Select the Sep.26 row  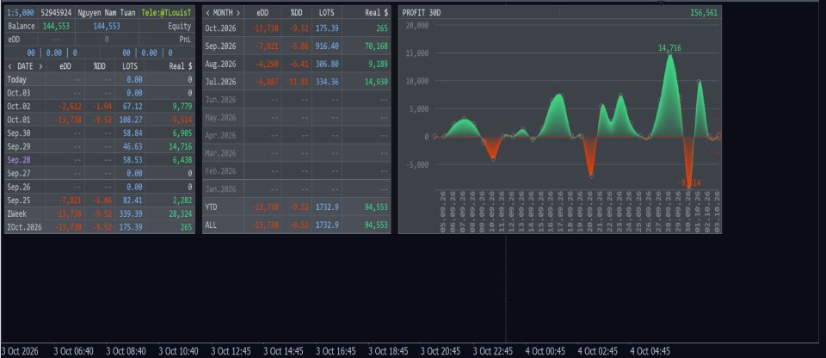pos(100,187)
